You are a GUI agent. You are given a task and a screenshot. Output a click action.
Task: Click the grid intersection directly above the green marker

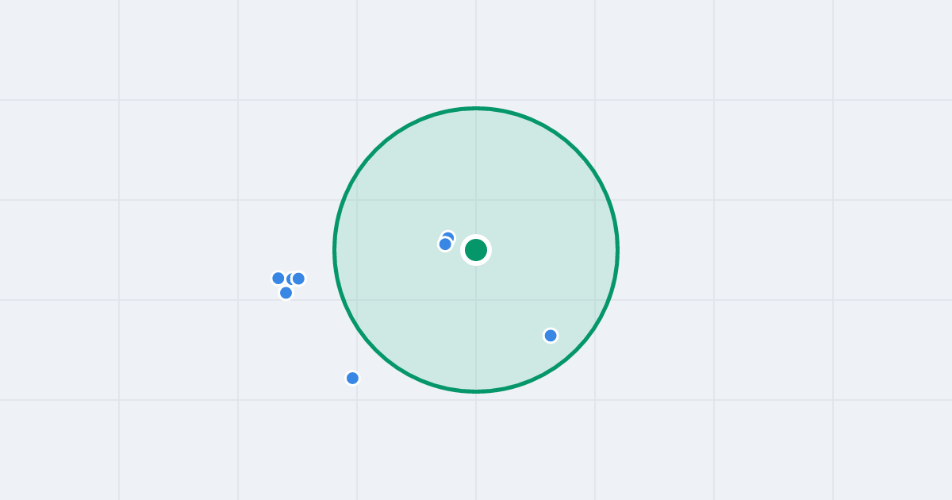click(476, 200)
